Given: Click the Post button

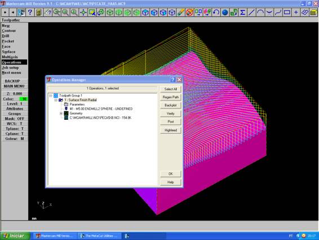Looking at the screenshot, I should pyautogui.click(x=170, y=122).
